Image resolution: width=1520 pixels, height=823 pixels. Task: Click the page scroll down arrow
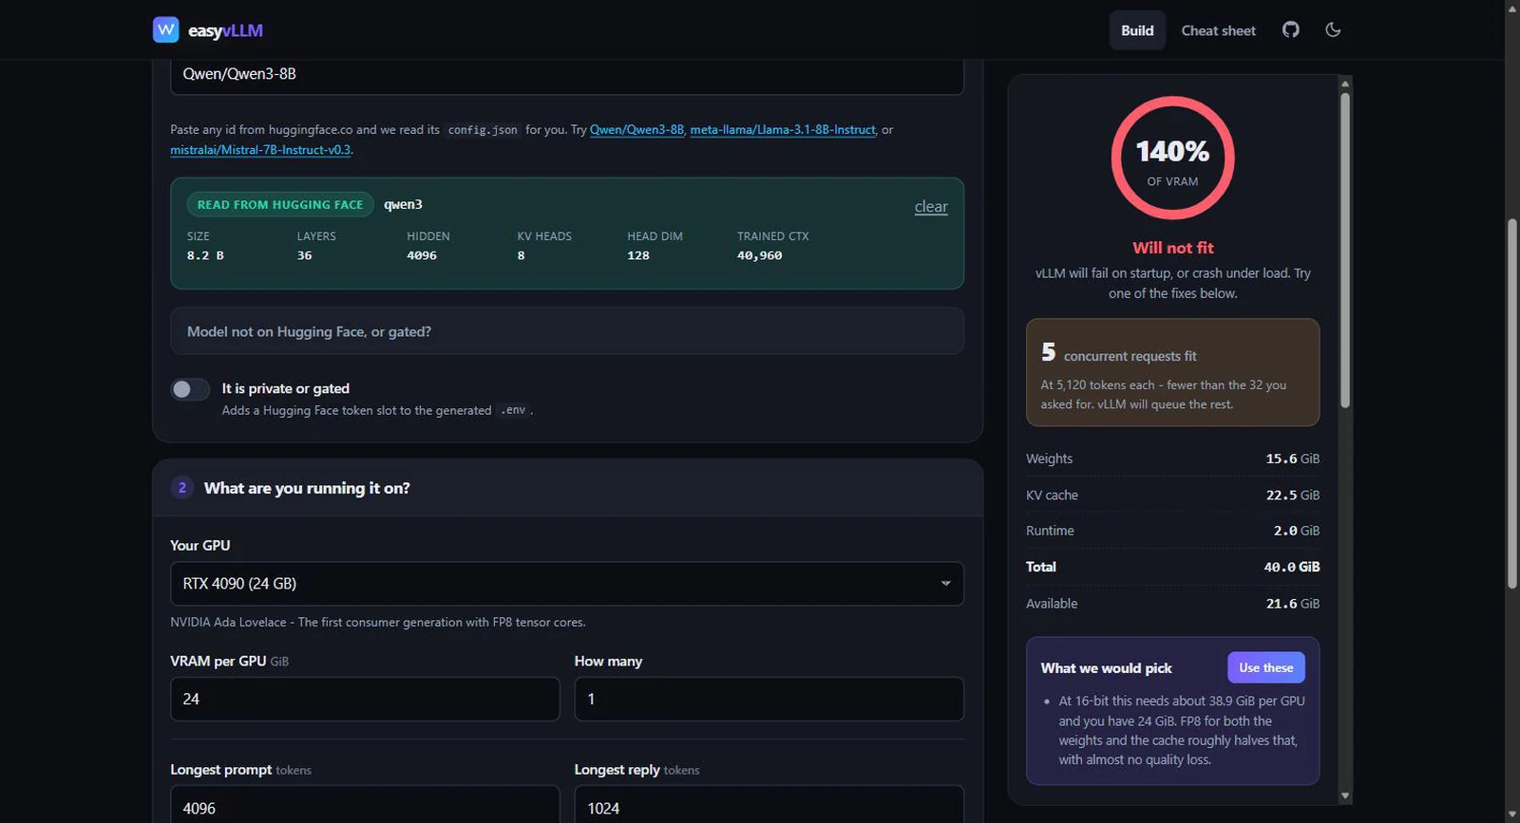coord(1512,814)
